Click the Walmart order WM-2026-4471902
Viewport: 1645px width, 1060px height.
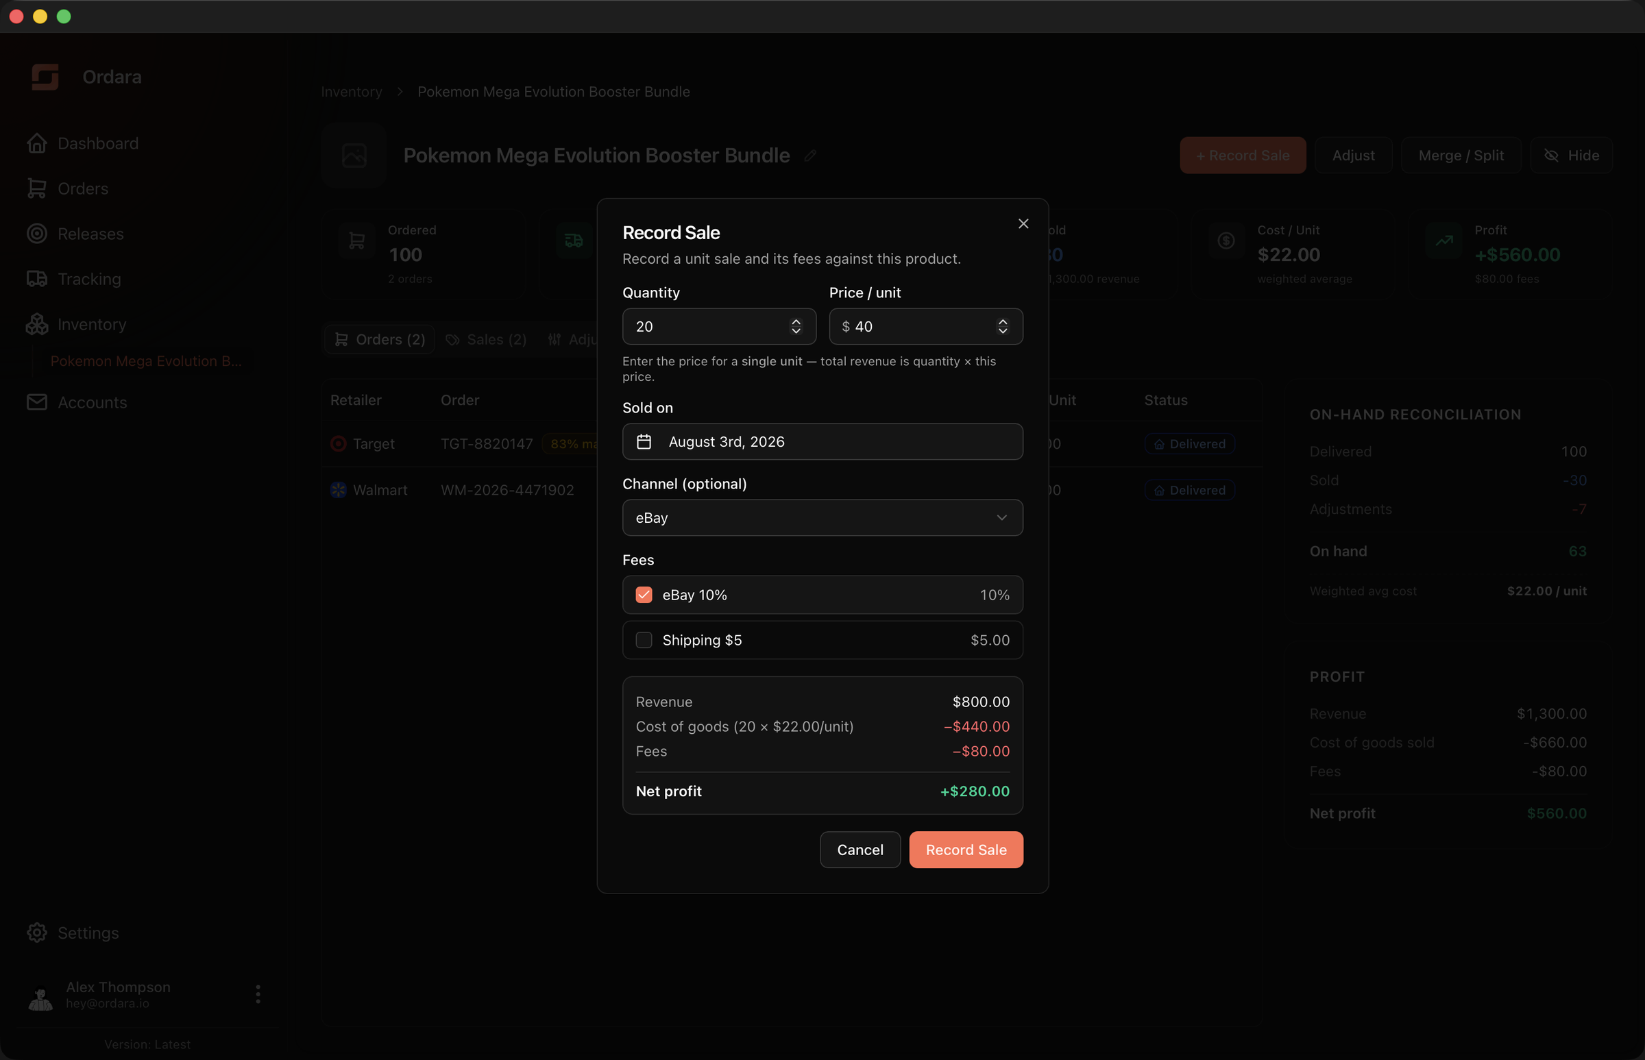coord(507,490)
